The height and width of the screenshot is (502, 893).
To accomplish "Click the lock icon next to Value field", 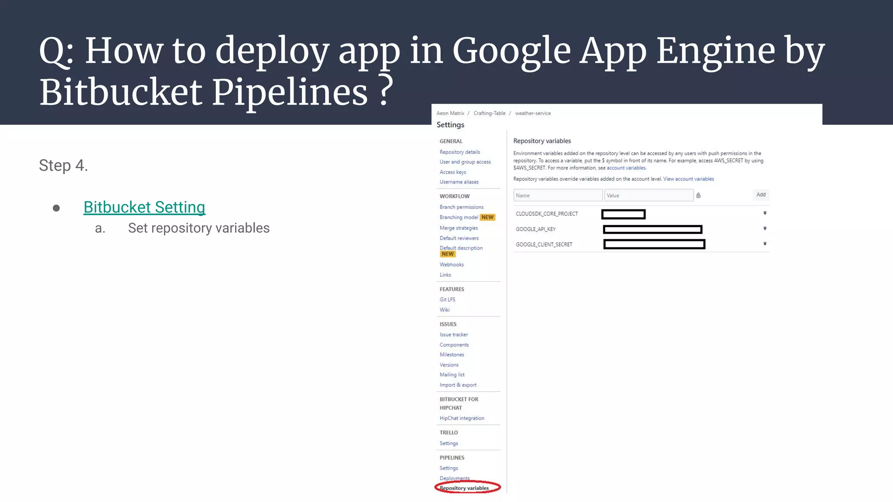I will tap(698, 196).
